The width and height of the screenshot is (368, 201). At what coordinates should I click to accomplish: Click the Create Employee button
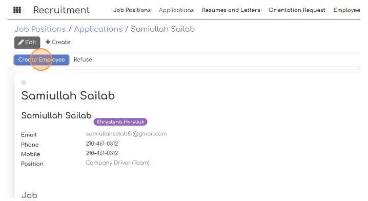tap(42, 59)
